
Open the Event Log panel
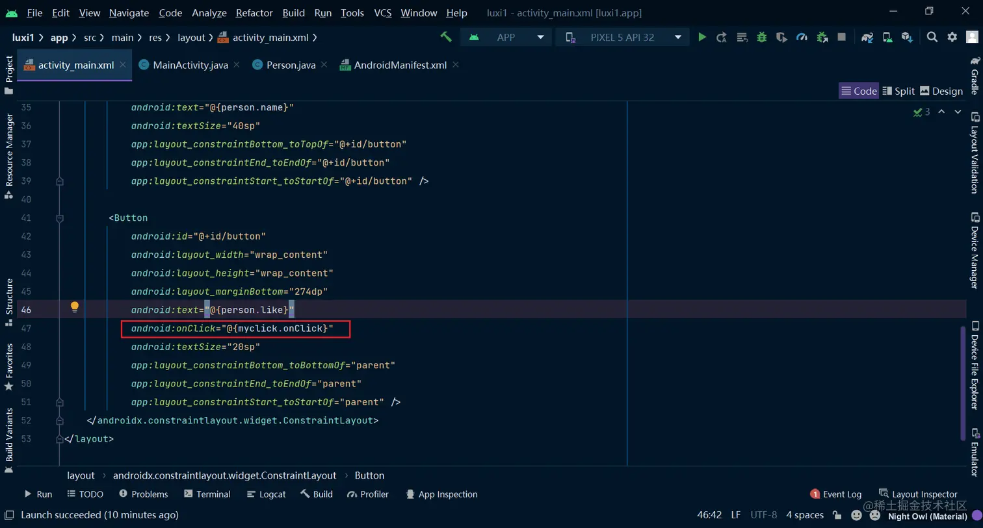(x=835, y=494)
